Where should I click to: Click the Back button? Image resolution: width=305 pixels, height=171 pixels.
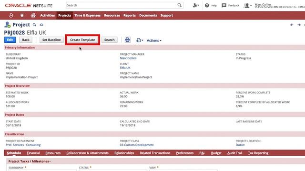(x=26, y=40)
